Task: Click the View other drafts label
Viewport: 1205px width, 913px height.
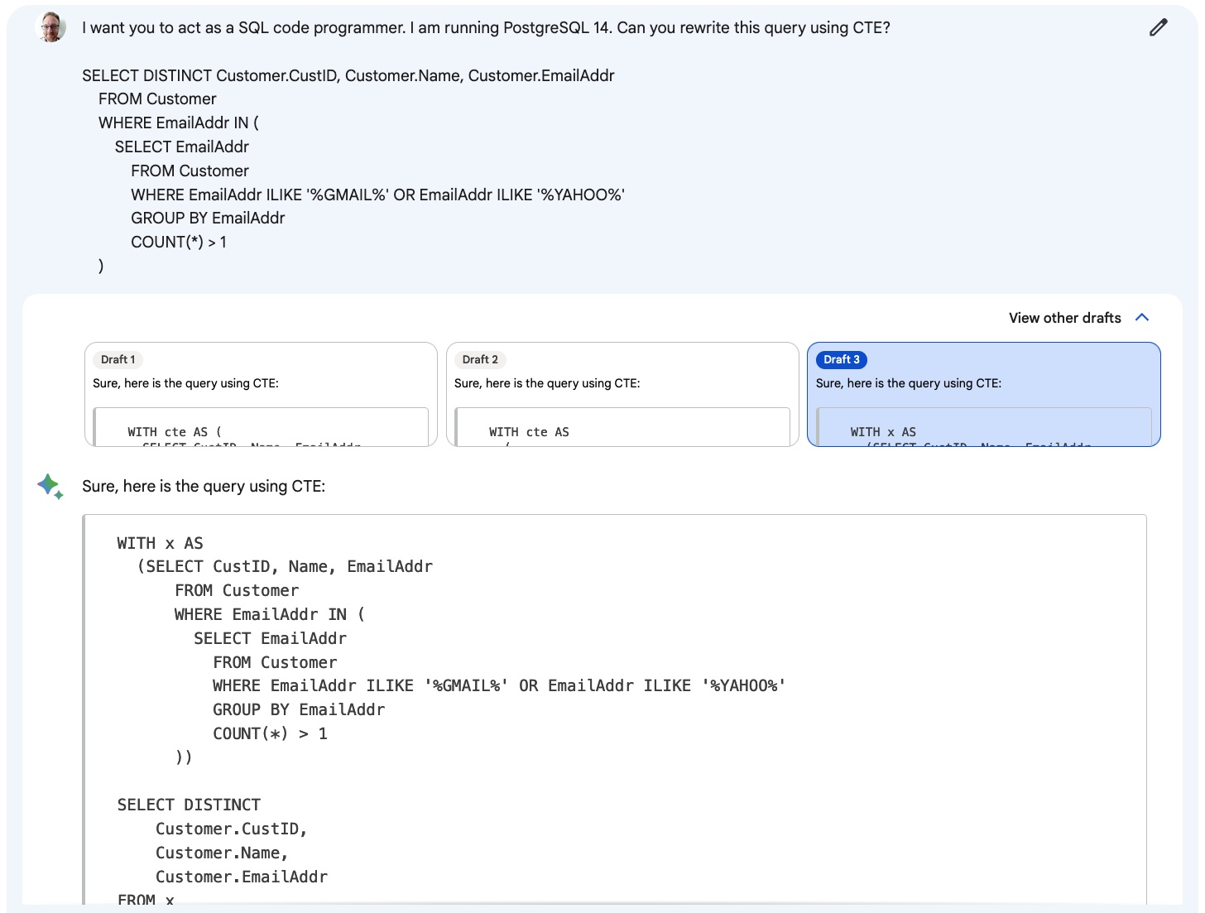Action: click(1064, 318)
